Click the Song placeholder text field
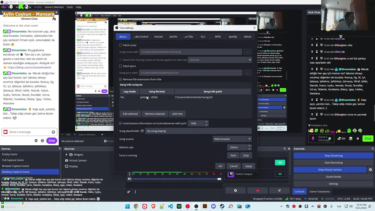The height and width of the screenshot is (211, 375). point(198,131)
